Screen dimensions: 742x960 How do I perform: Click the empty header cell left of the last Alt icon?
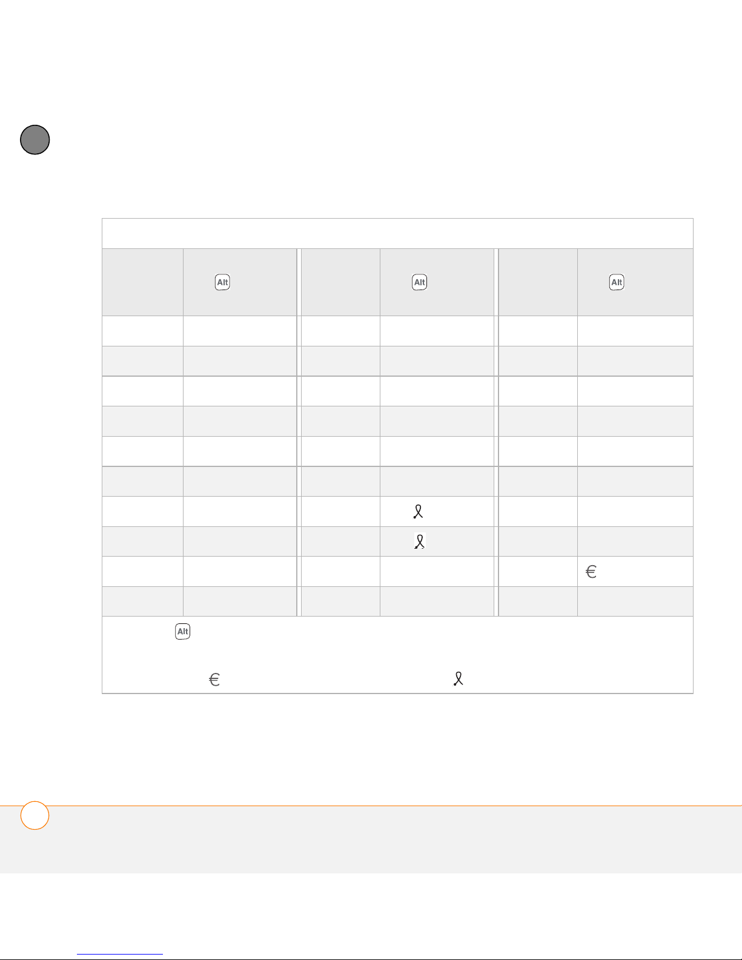coord(537,282)
